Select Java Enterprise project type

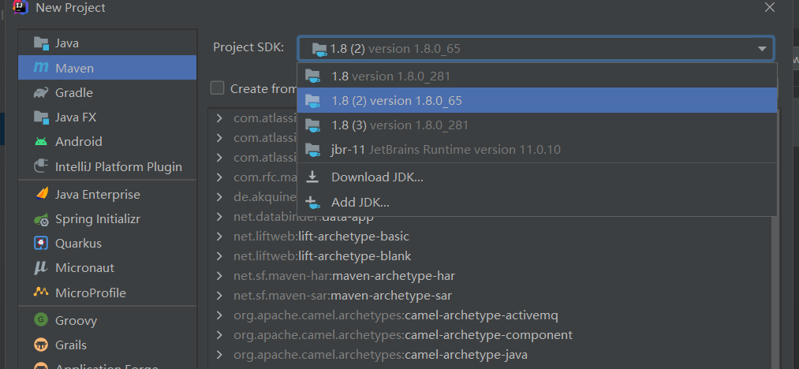click(107, 194)
